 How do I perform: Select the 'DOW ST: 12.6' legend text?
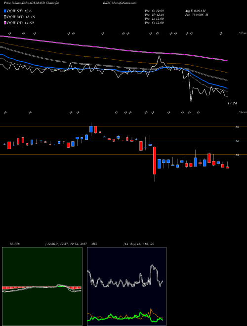tap(19, 11)
